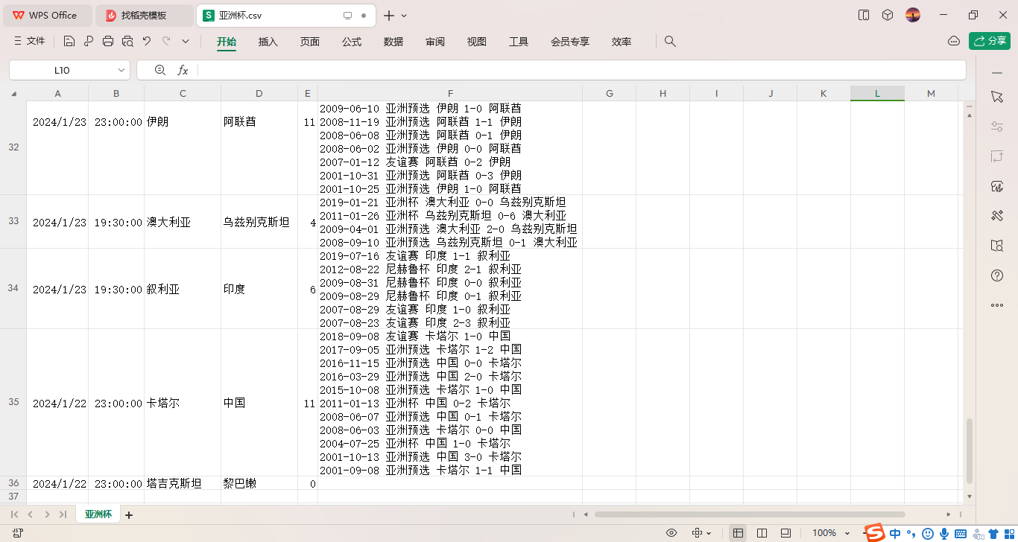Toggle Chinese/English input mode
Screen dimensions: 1018x542
(x=894, y=533)
